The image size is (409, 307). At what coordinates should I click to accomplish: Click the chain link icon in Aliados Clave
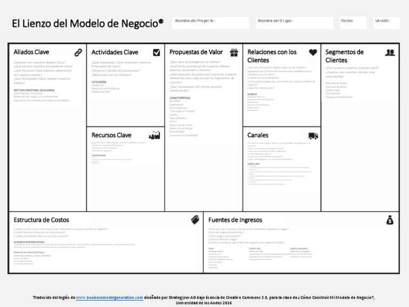click(78, 52)
